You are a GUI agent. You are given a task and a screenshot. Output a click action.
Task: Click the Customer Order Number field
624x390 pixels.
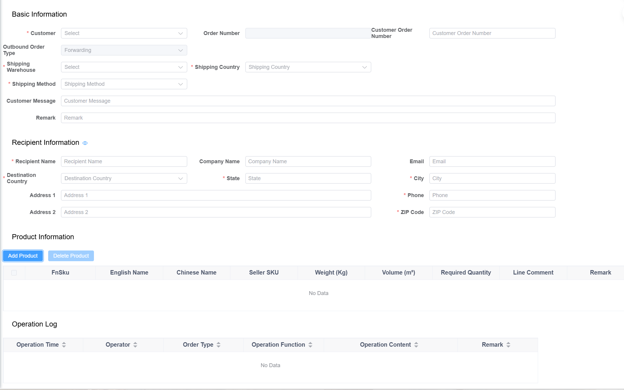click(x=492, y=33)
